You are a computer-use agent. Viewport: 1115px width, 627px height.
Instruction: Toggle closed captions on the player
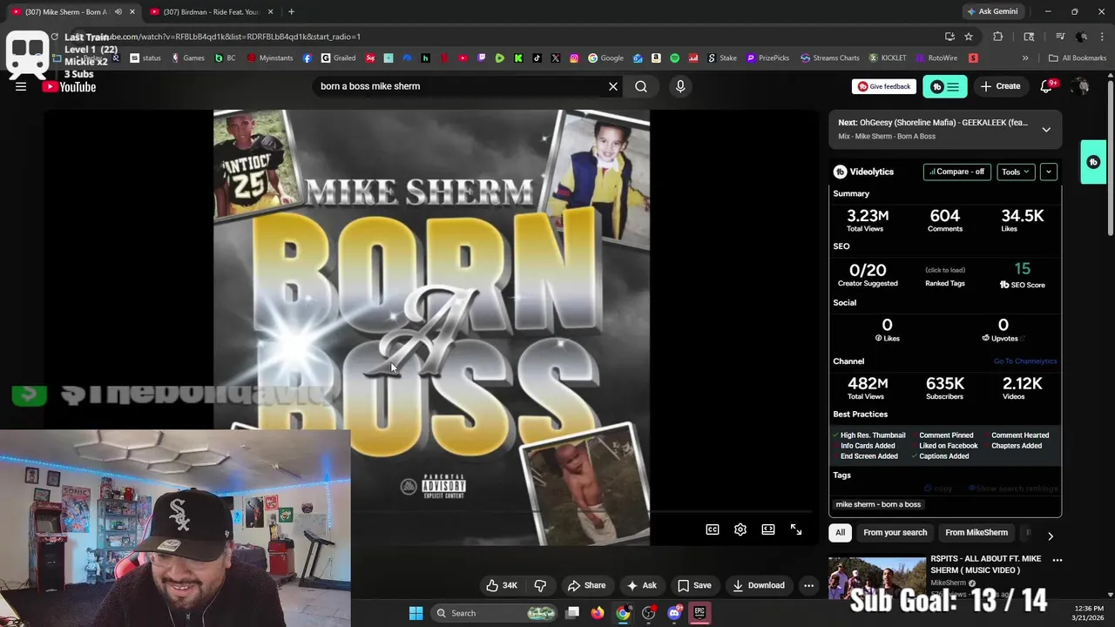[x=713, y=529]
